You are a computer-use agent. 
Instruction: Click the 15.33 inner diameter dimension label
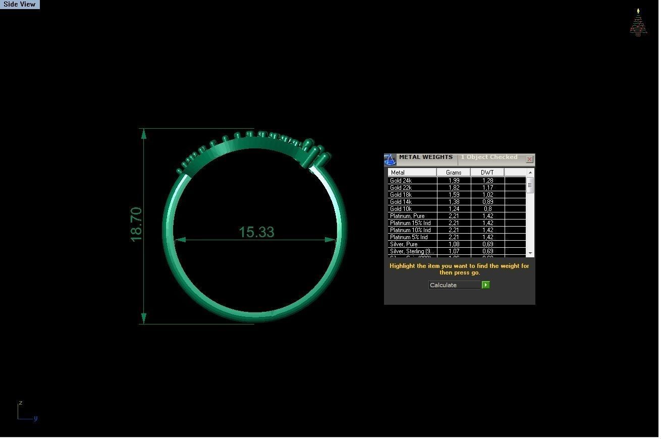pos(256,232)
